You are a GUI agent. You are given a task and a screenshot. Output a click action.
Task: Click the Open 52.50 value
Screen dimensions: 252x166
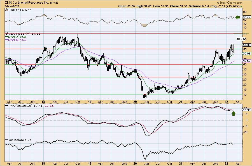pos(127,6)
